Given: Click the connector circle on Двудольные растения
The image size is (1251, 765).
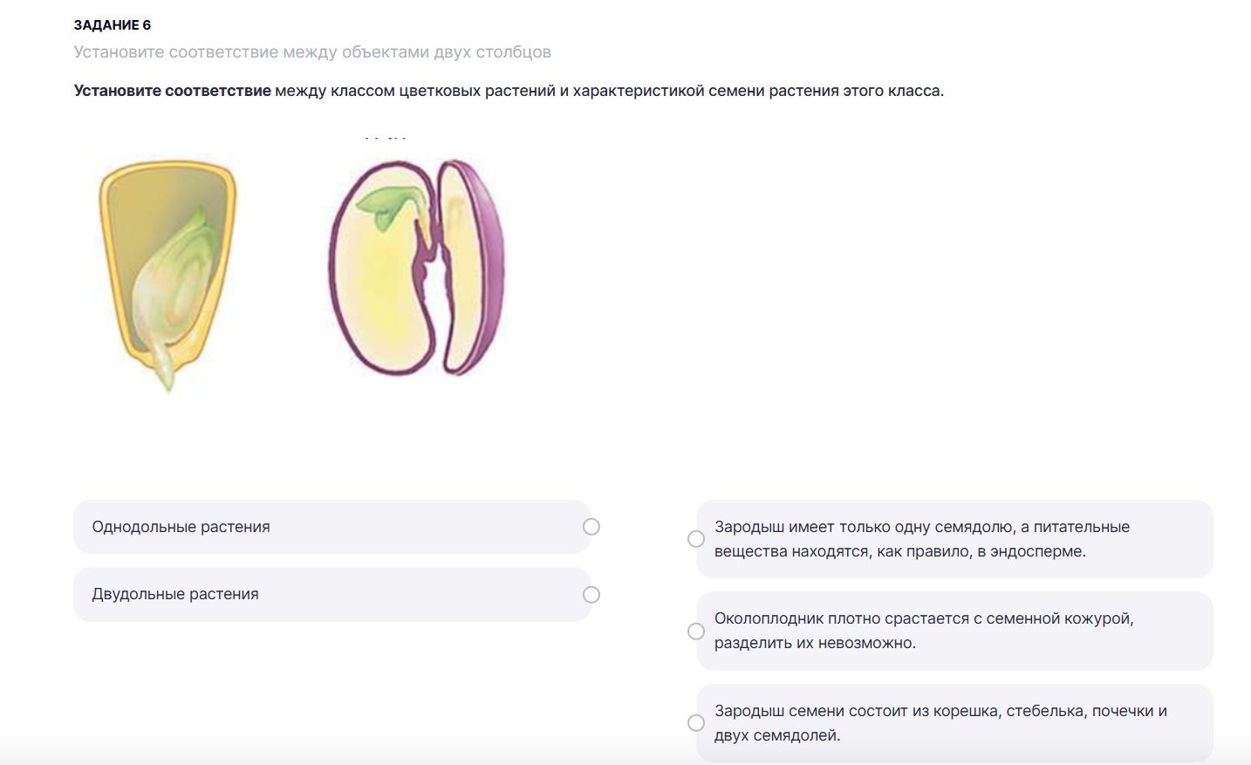Looking at the screenshot, I should click(591, 595).
